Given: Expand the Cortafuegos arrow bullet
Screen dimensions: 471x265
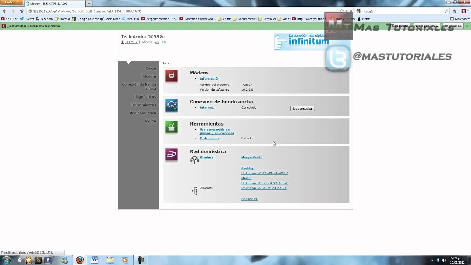Looking at the screenshot, I should pos(195,138).
